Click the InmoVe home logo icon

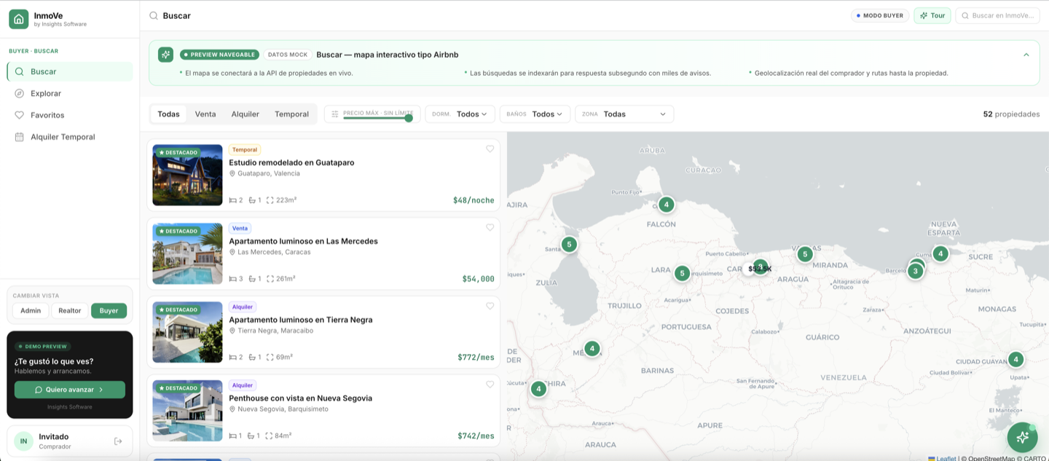[x=19, y=19]
